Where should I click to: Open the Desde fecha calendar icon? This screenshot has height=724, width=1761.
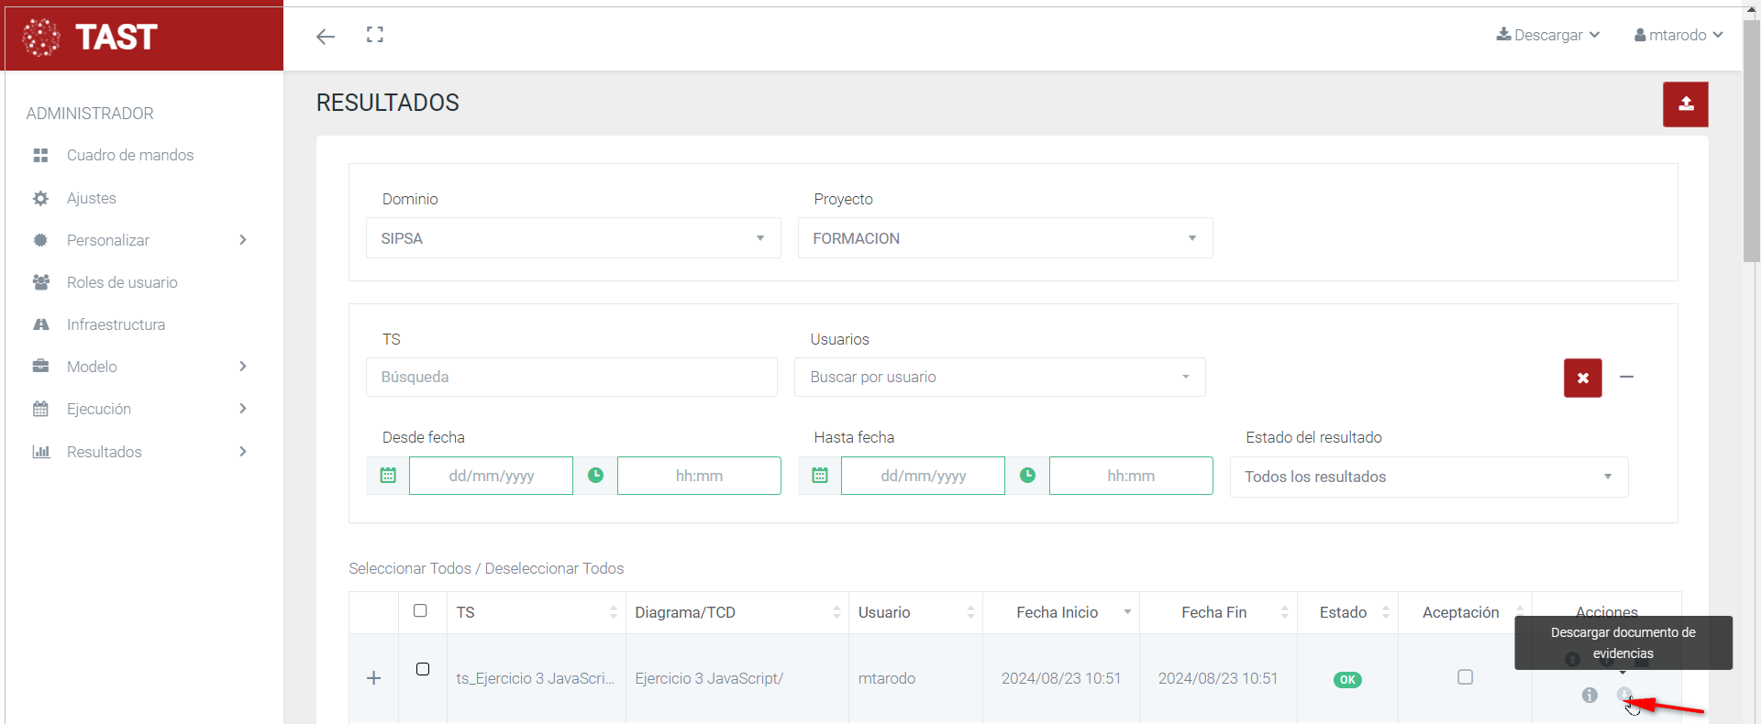click(x=388, y=476)
